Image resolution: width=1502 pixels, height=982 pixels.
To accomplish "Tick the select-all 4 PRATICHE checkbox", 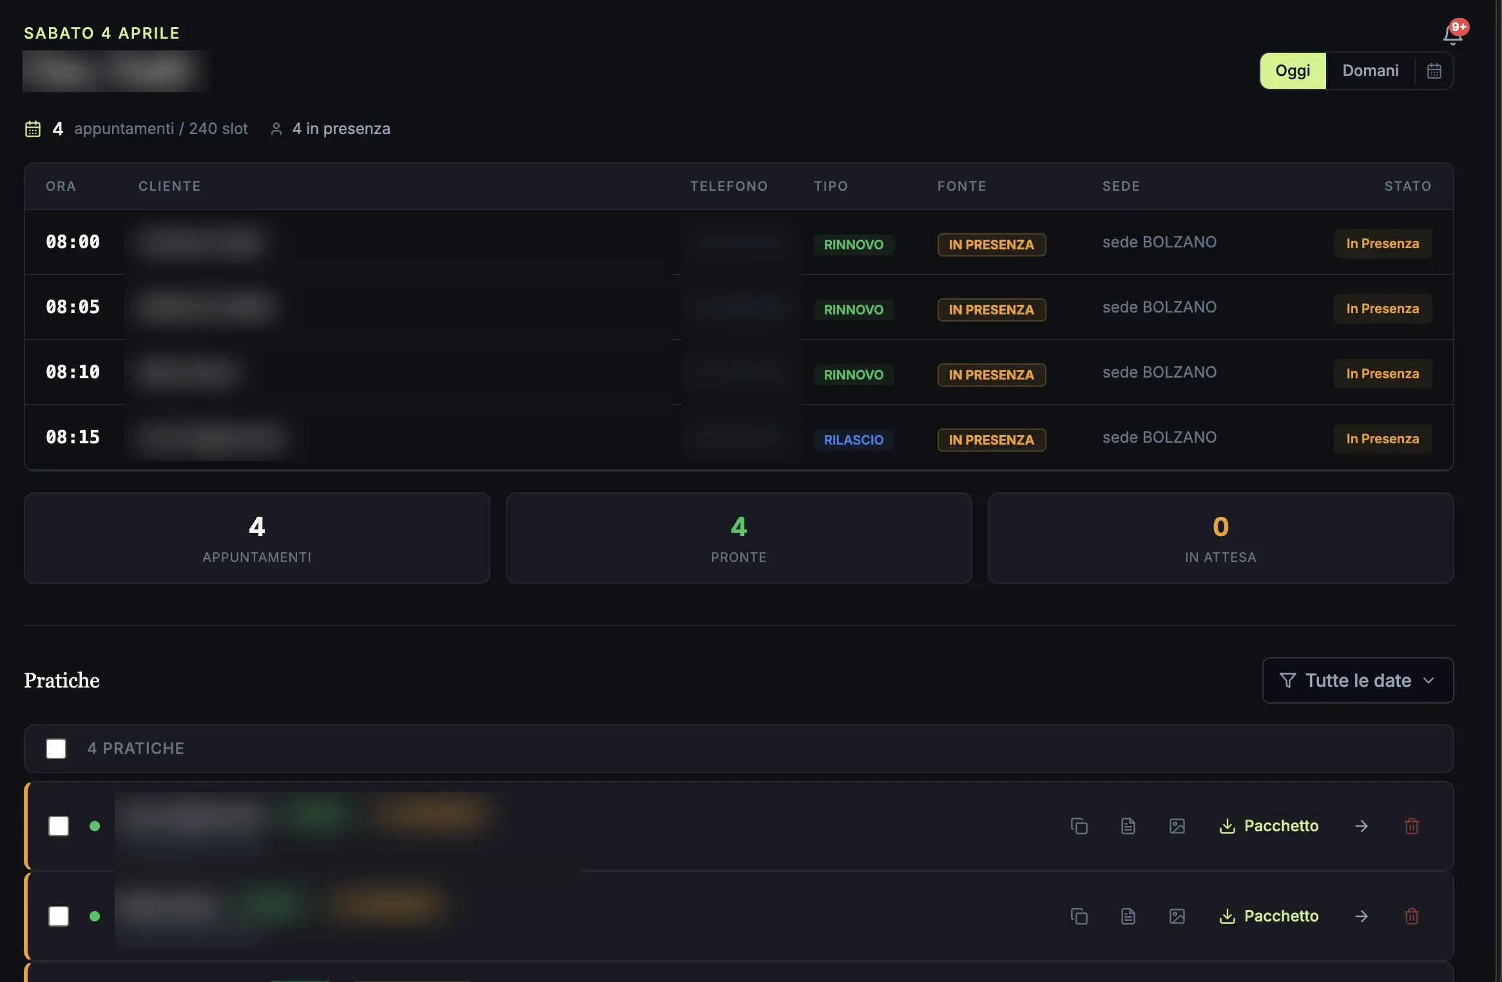I will click(56, 749).
